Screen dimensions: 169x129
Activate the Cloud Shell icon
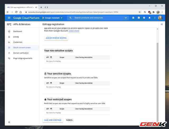click(139, 18)
